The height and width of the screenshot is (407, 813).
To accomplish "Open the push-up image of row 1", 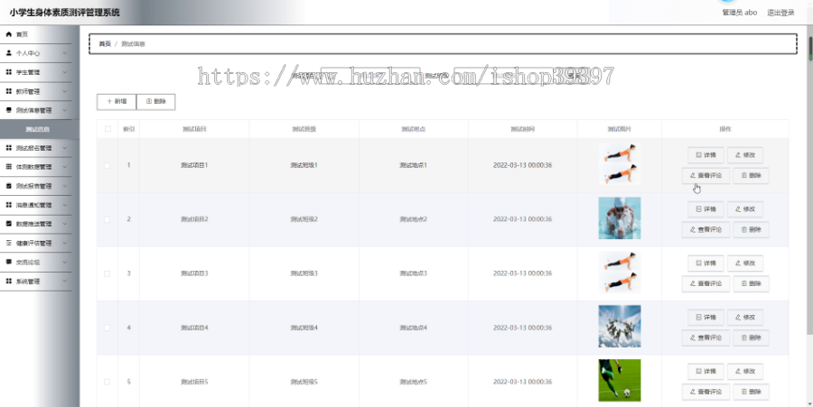I will pos(620,164).
